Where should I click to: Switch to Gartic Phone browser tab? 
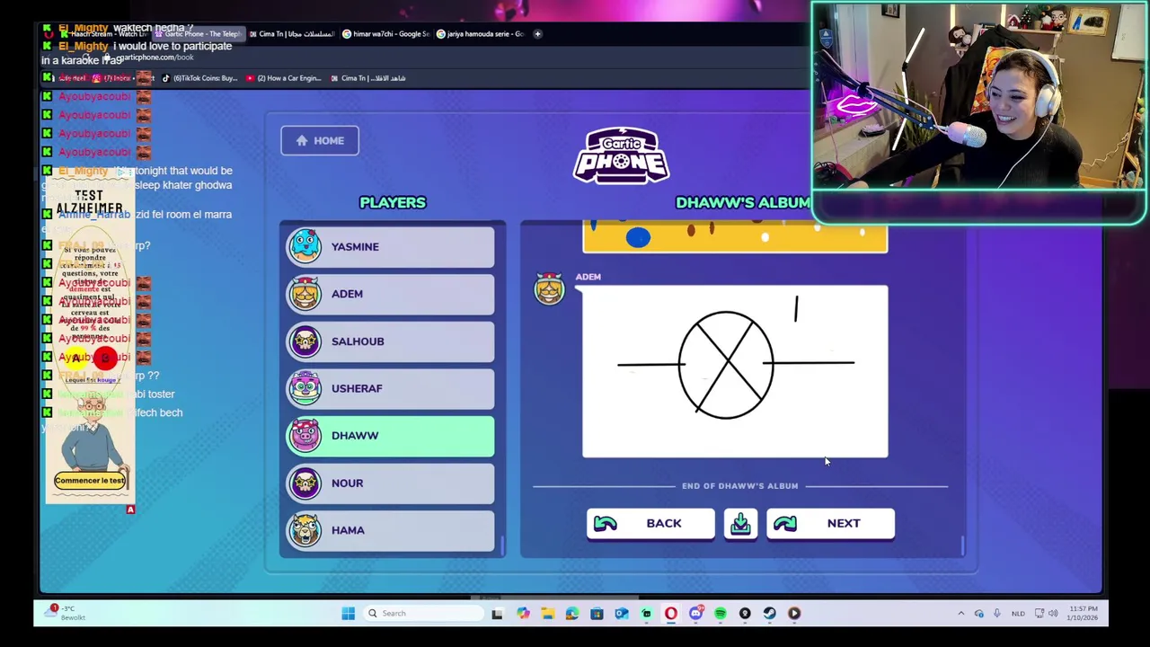tap(198, 34)
